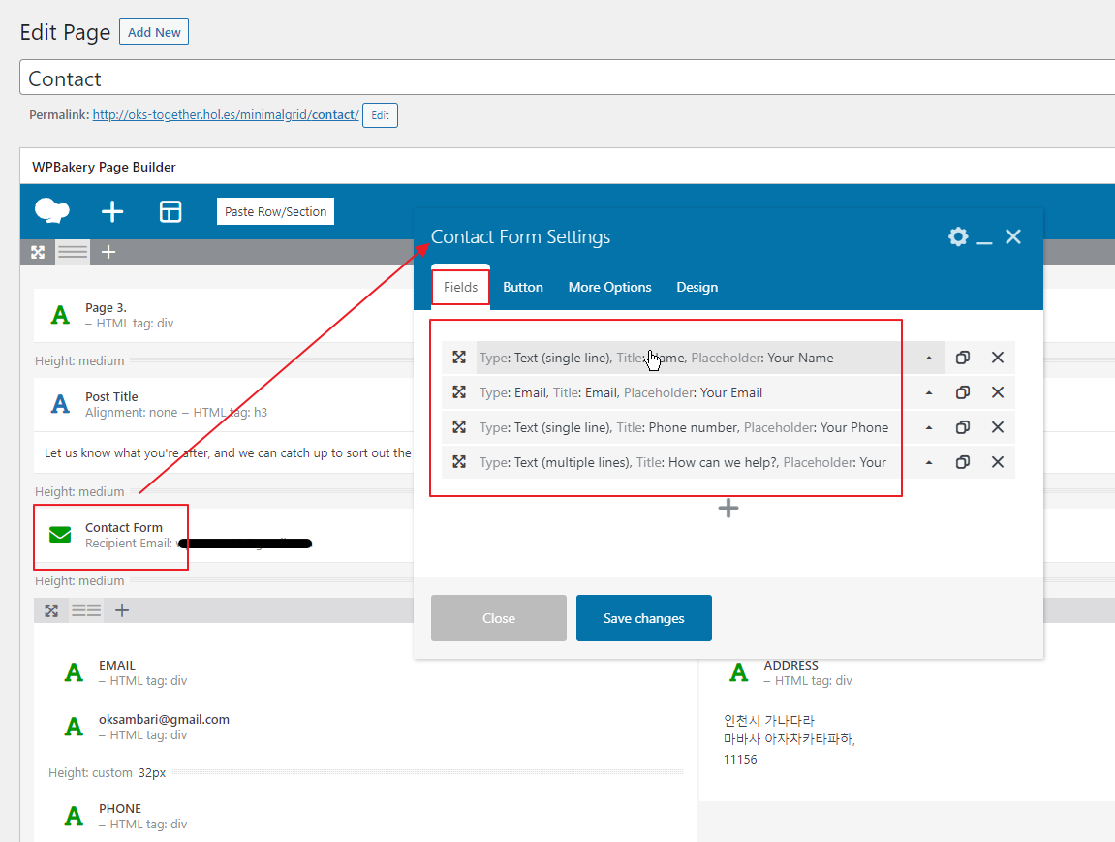
Task: Click the 'Let us know what you're after' text block
Action: [x=228, y=453]
